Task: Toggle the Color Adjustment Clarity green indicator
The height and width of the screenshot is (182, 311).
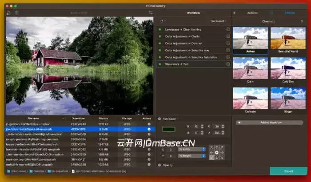Action: 159,36
